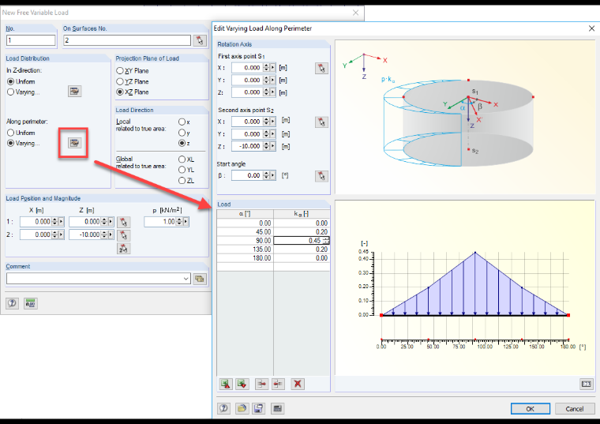Choose XZ Plane projection

point(120,92)
